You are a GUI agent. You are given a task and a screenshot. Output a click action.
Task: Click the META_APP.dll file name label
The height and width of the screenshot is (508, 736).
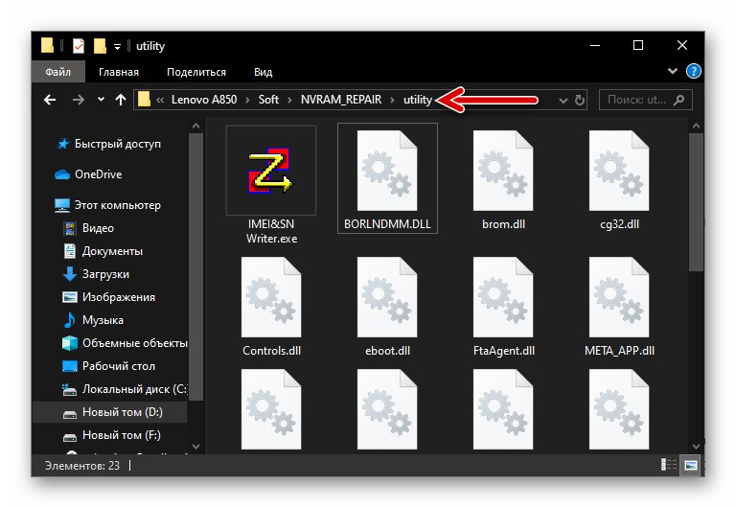pyautogui.click(x=619, y=351)
